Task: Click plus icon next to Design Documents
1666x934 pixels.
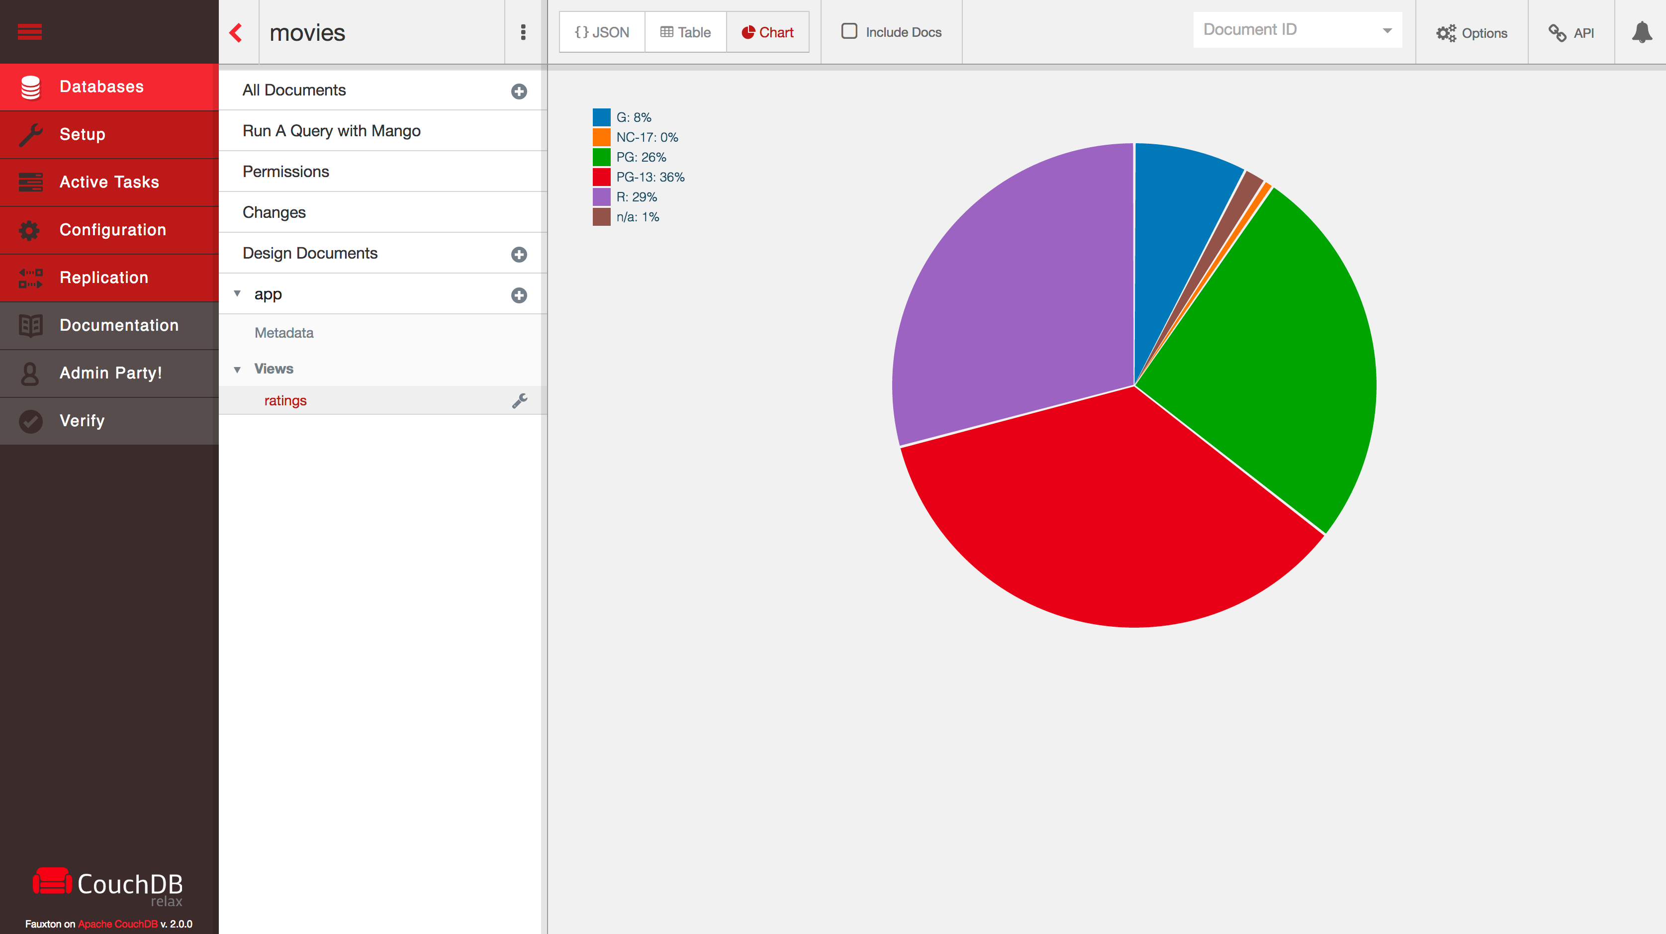Action: tap(519, 254)
